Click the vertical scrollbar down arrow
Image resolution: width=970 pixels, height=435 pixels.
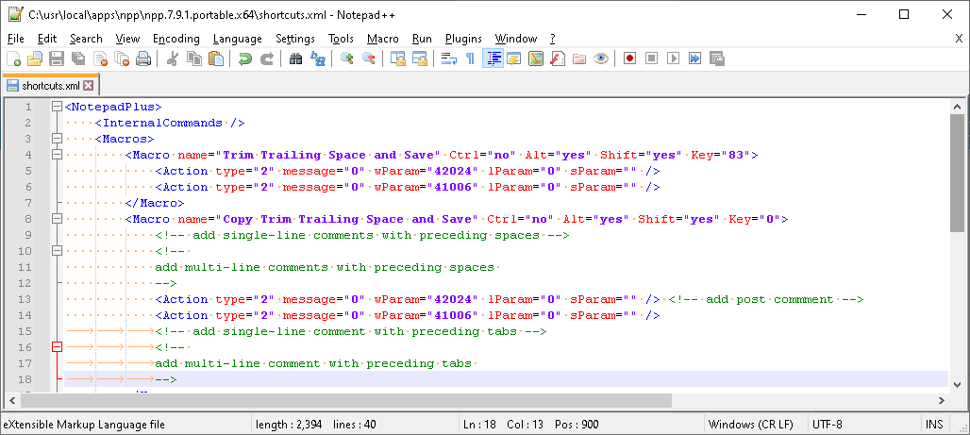[x=957, y=385]
